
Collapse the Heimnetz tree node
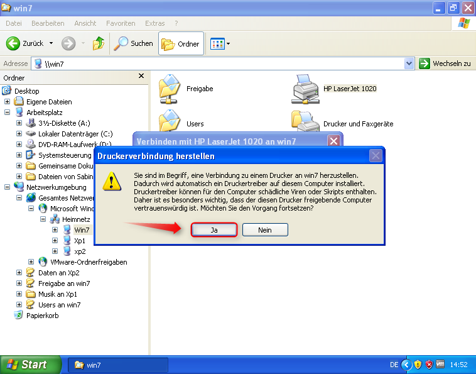43,219
